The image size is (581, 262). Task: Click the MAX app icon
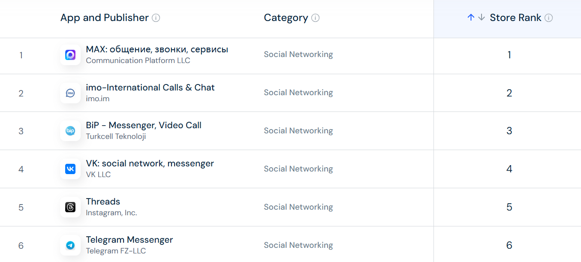pyautogui.click(x=70, y=55)
